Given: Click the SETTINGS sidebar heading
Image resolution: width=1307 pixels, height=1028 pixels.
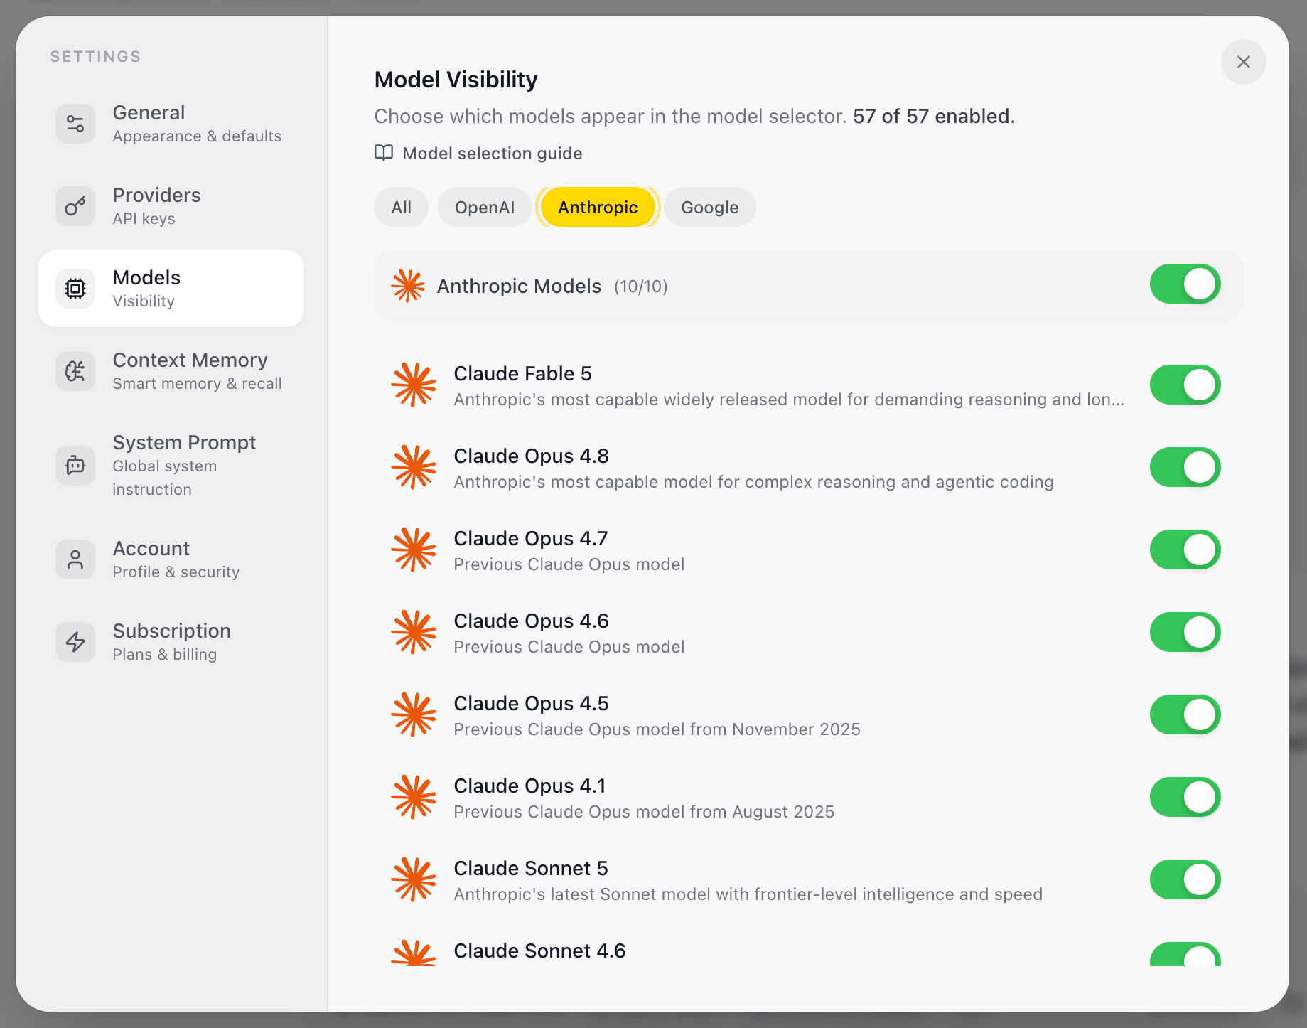Looking at the screenshot, I should tap(95, 56).
